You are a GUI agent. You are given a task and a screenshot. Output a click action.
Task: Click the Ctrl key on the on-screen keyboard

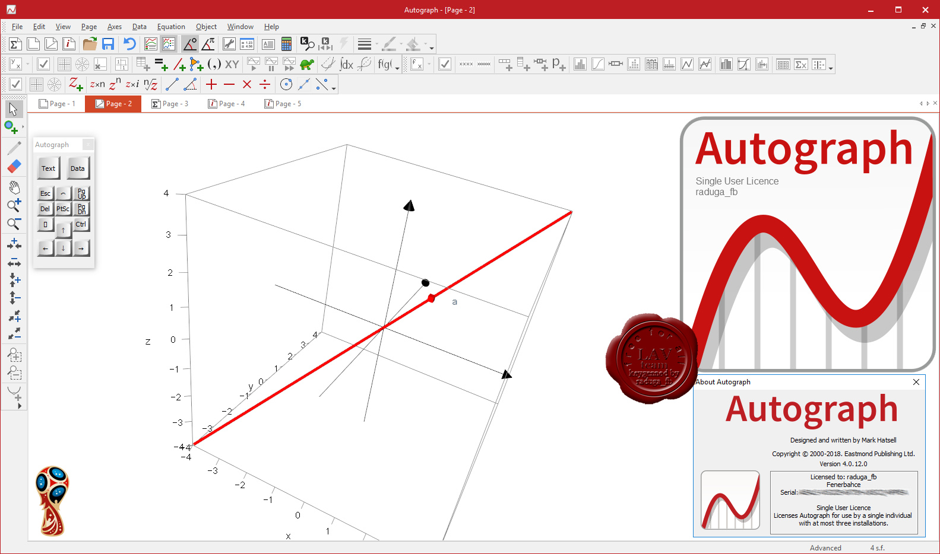[x=81, y=224]
